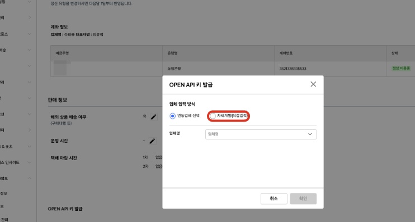The height and width of the screenshot is (222, 415).
Task: Edit 해외 상품 배송 여부 with pencil icon
Action: (153, 117)
